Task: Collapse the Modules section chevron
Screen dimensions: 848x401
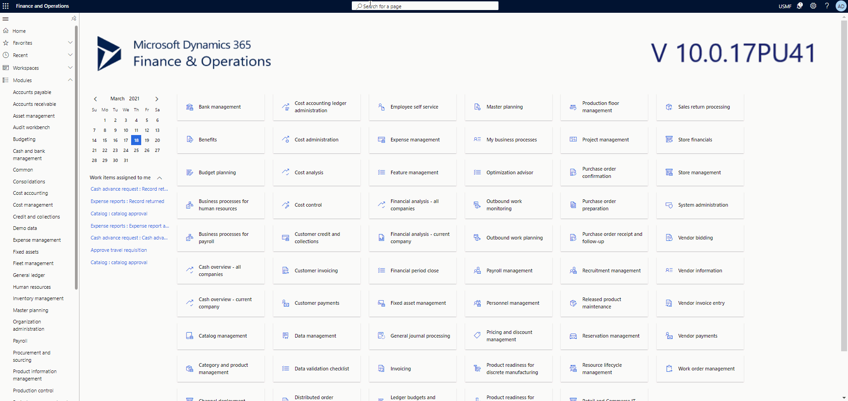Action: (x=70, y=80)
